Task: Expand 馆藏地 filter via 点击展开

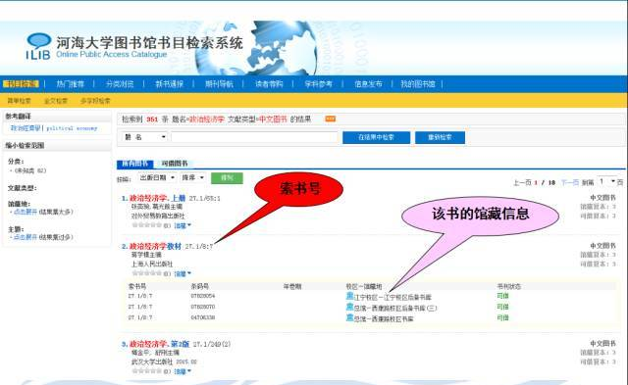Action: pyautogui.click(x=26, y=212)
